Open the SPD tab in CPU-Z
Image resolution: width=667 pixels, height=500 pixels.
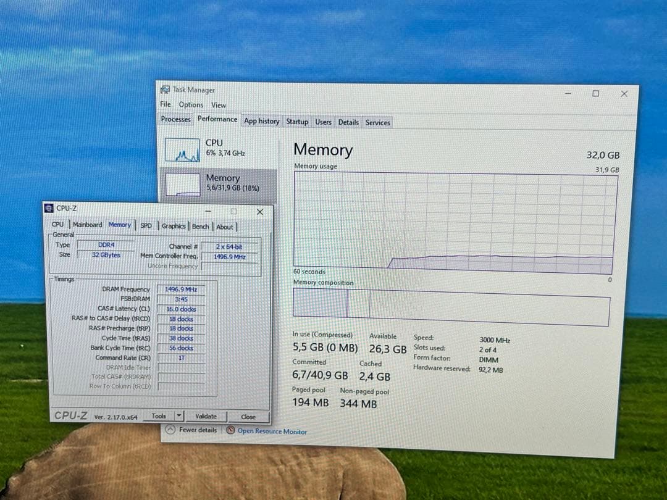[146, 226]
